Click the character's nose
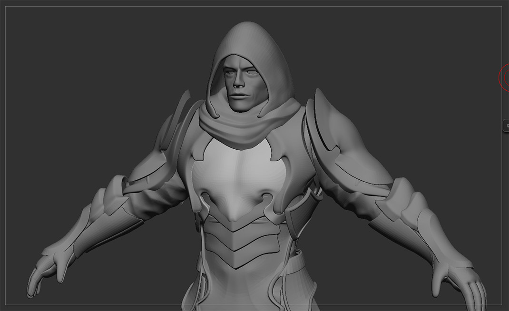 (239, 81)
